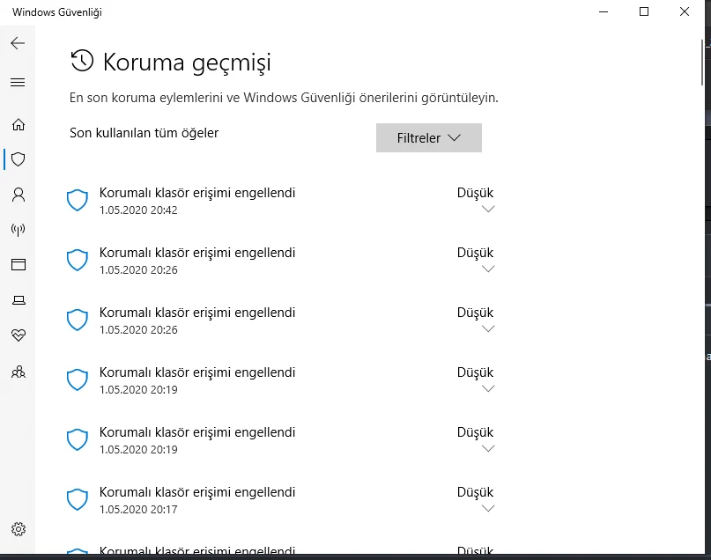Select the first Korumalı klasör erişimi engellendi entry

[200, 192]
